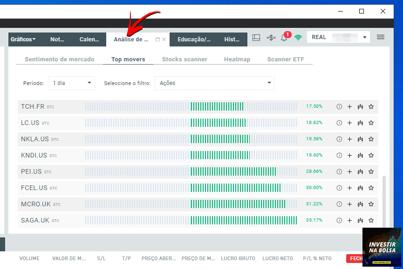403x269 pixels.
Task: Open the chart for FCEL.US
Action: (360, 188)
